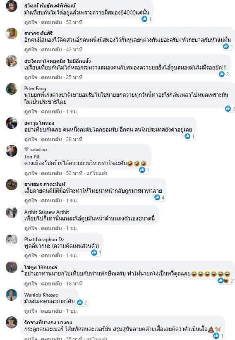
Task: Like Wanlob Khasae's comment with ถูกใจ
Action: (31, 311)
